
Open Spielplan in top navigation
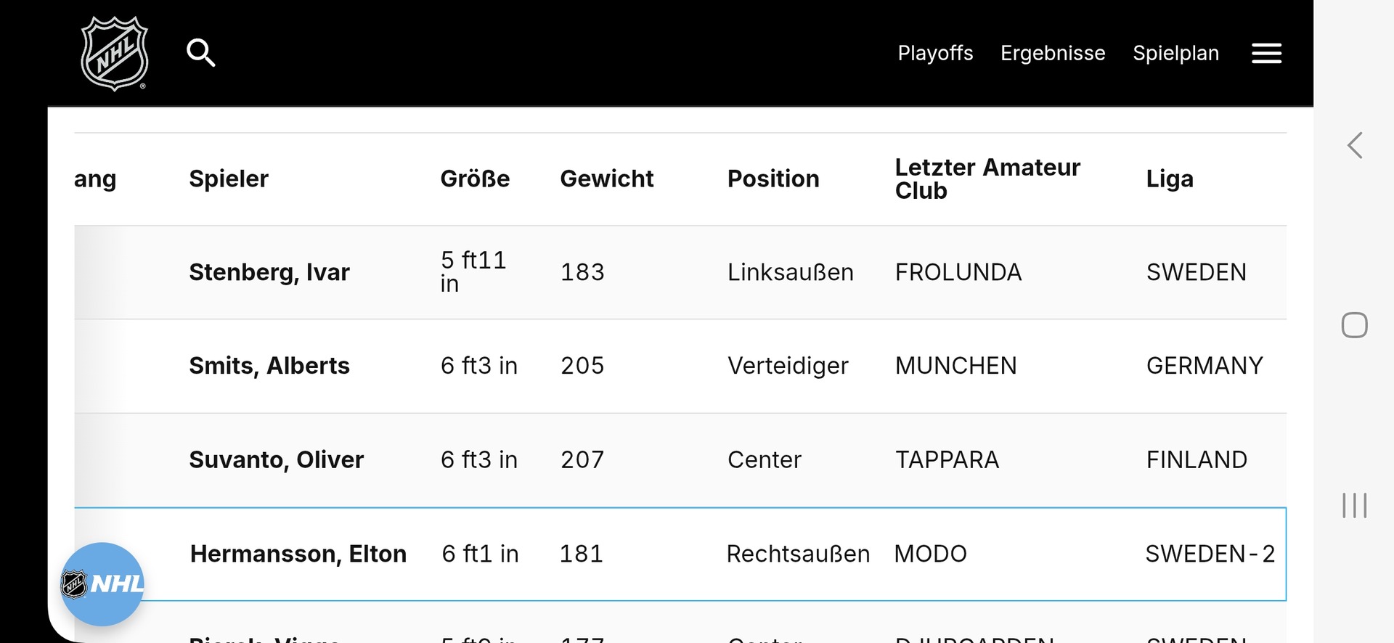point(1175,53)
